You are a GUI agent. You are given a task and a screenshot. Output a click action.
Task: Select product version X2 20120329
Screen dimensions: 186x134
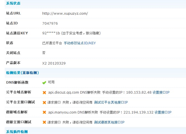[x=54, y=63]
